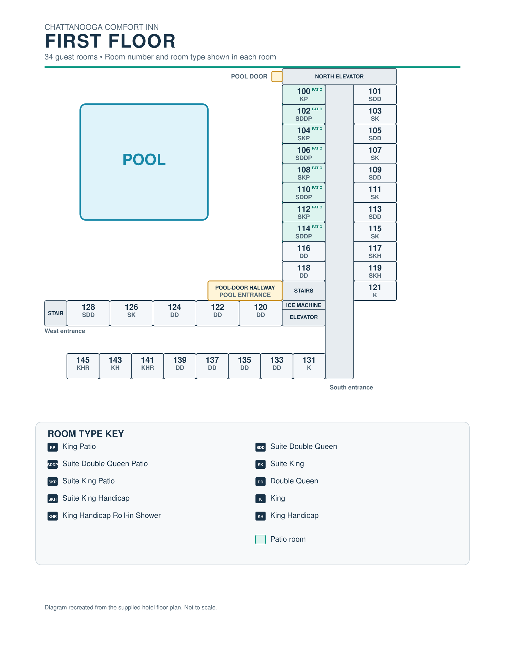
Task: Click the South entrance label
Action: (351, 387)
